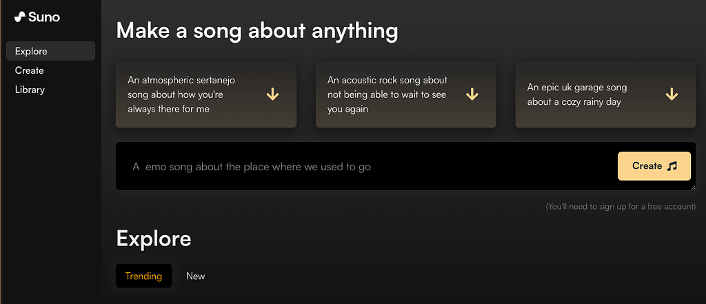Go to Create in the sidebar
This screenshot has width=706, height=304.
pos(30,70)
